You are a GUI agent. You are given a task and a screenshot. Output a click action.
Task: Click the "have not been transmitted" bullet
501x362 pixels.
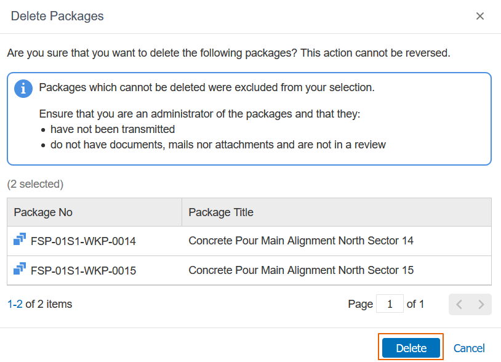point(113,129)
